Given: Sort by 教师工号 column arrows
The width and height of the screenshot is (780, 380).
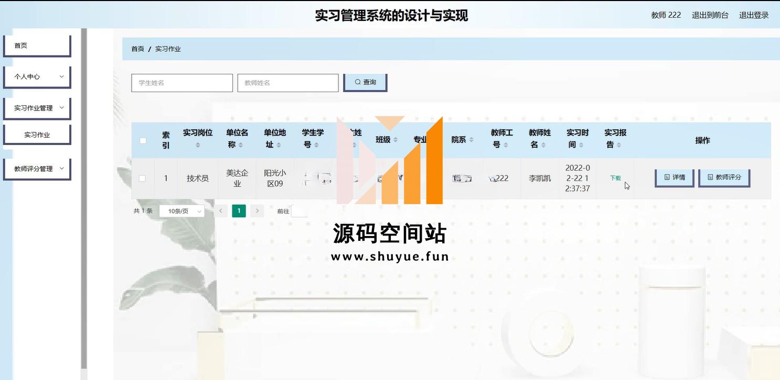Looking at the screenshot, I should (505, 145).
